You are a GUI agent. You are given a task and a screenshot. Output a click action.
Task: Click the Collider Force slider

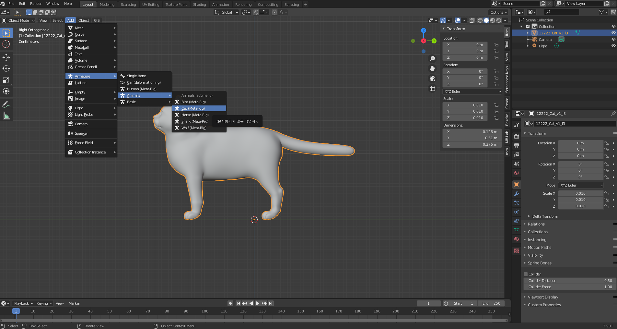click(569, 287)
